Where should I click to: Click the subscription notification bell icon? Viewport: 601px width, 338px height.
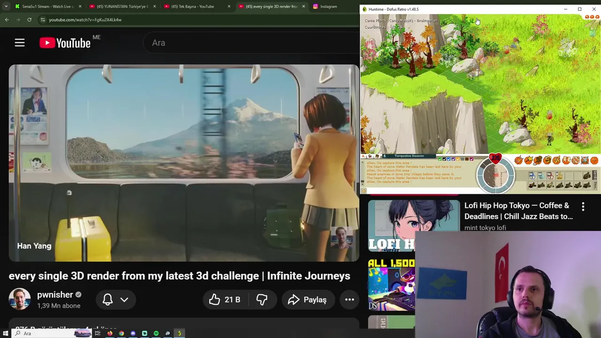click(108, 300)
